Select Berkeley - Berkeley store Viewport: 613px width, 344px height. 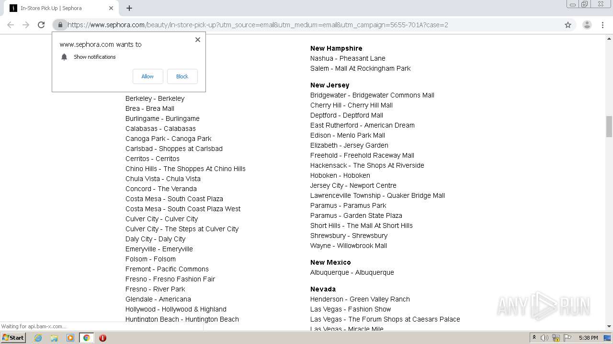(155, 98)
